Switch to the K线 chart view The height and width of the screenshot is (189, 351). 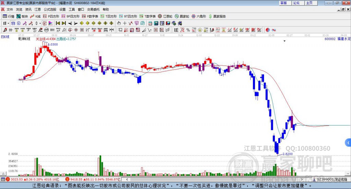click(35, 16)
